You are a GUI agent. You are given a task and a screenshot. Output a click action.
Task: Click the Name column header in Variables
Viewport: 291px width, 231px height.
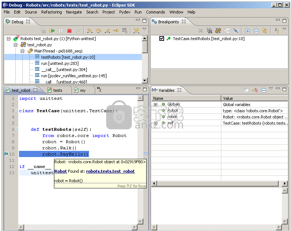(x=186, y=98)
